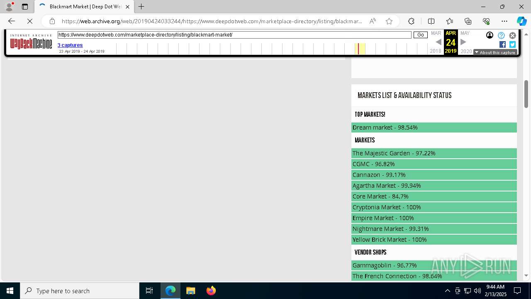This screenshot has width=531, height=299.
Task: Click the scrollbar down arrow
Action: 526,275
